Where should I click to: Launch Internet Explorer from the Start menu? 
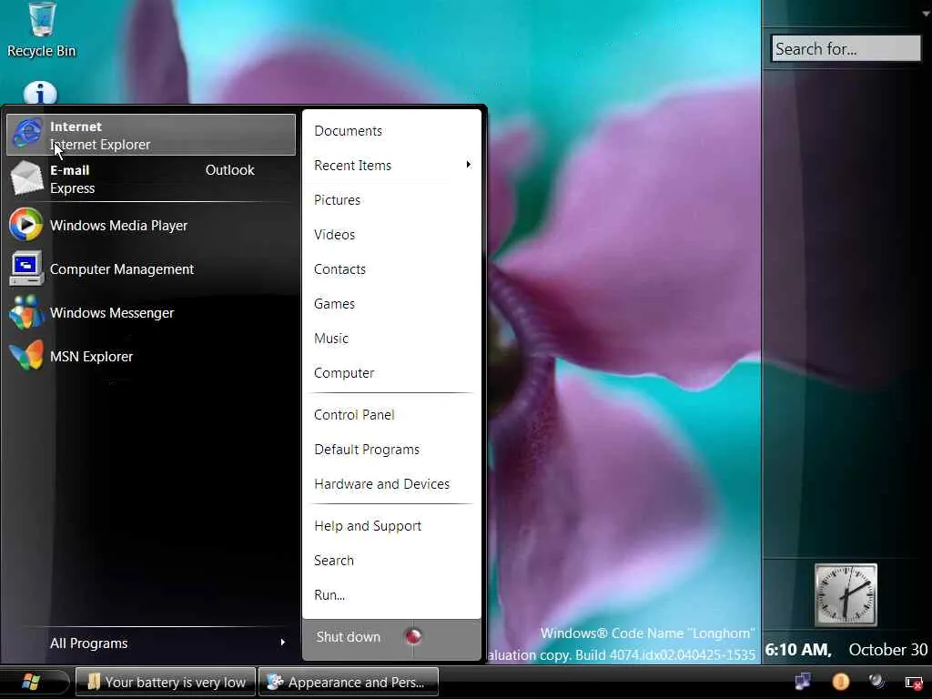(151, 135)
